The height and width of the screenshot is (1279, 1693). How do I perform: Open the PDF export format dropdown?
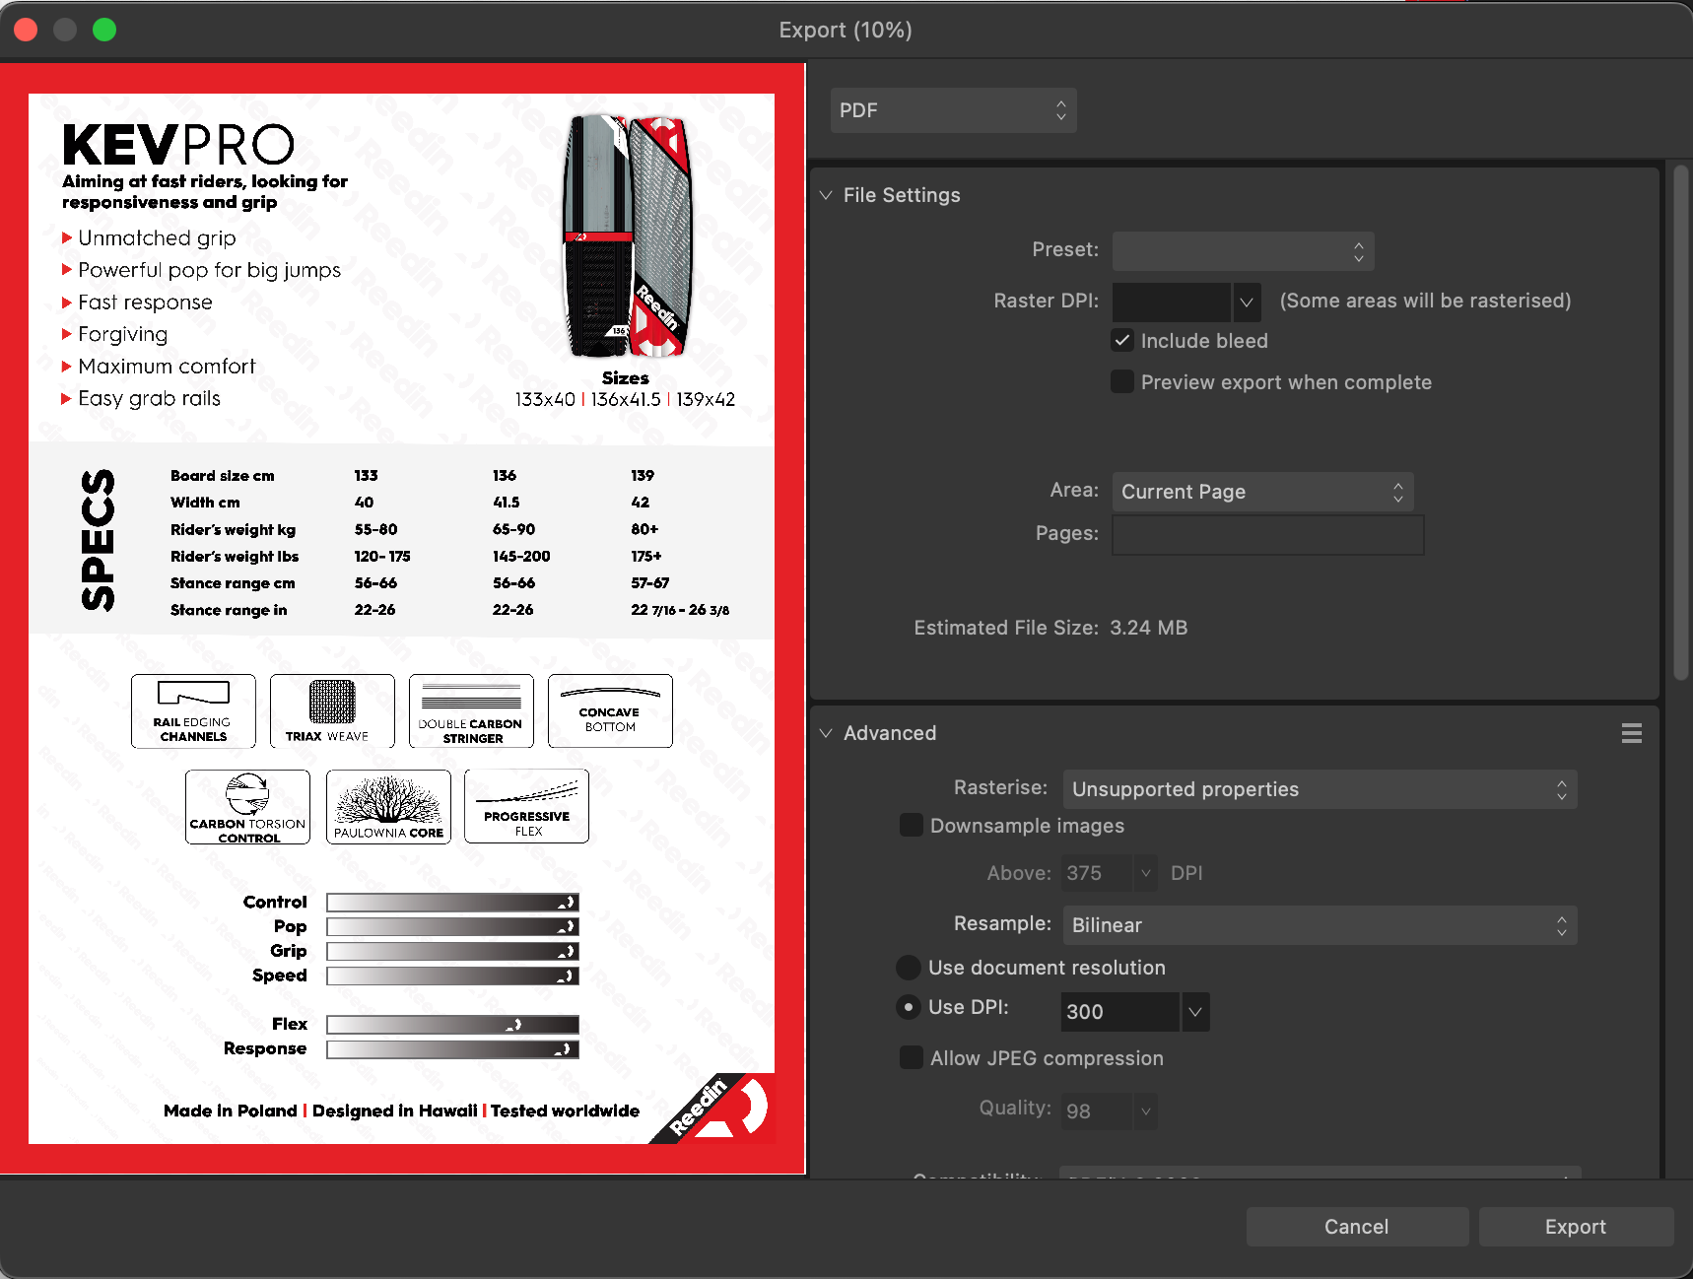(953, 110)
